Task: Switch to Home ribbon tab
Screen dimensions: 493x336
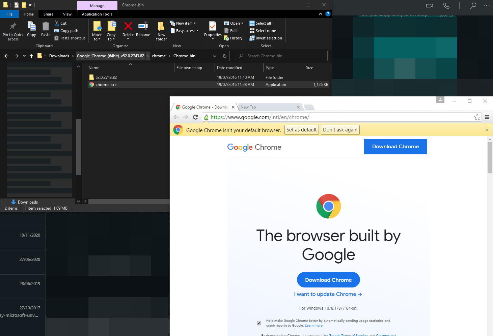Action: (x=29, y=14)
